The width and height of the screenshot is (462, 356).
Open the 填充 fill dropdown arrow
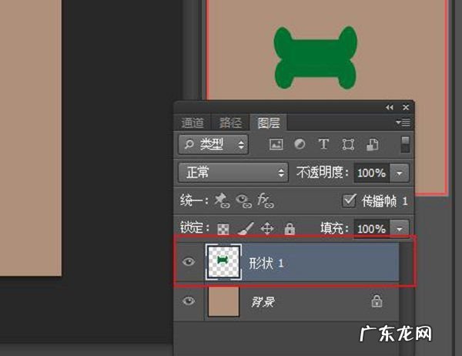click(400, 229)
